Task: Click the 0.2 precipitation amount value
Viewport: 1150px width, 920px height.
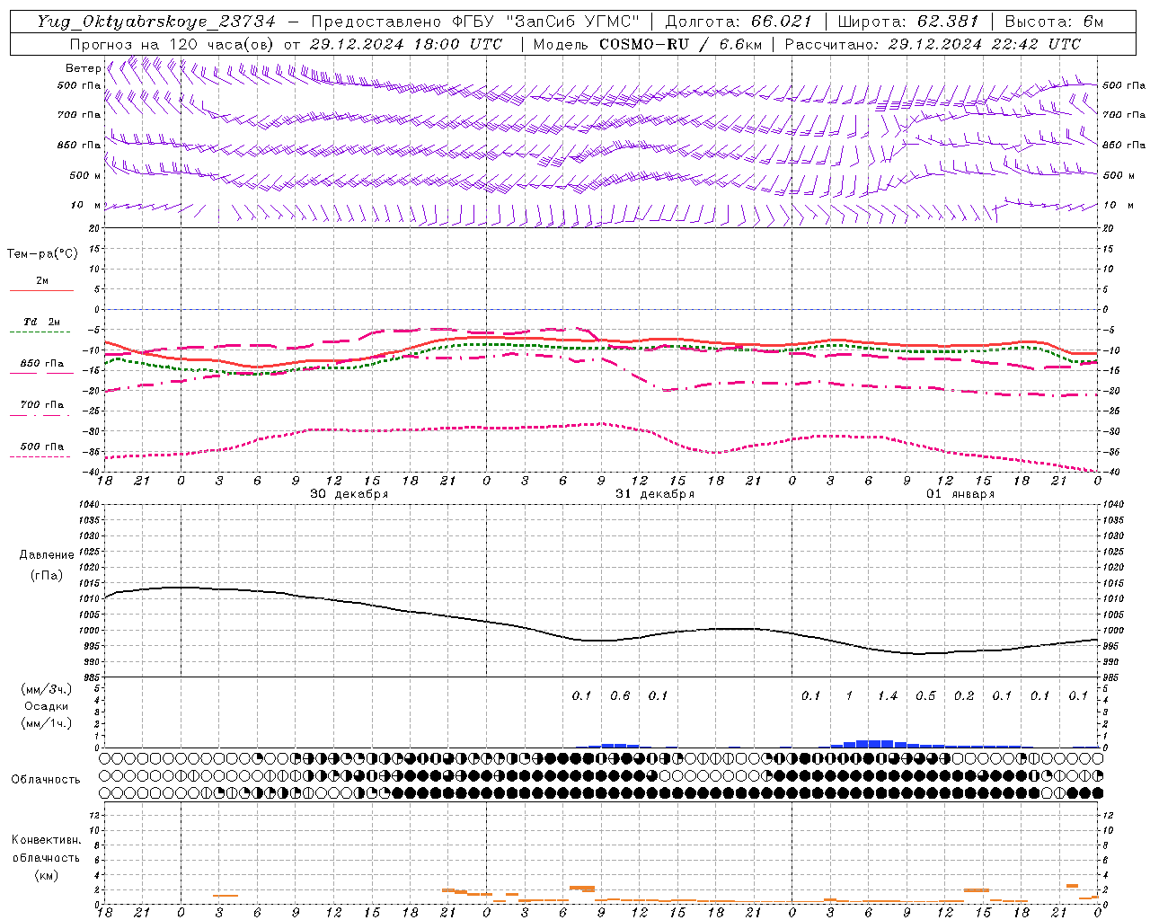Action: pos(964,695)
